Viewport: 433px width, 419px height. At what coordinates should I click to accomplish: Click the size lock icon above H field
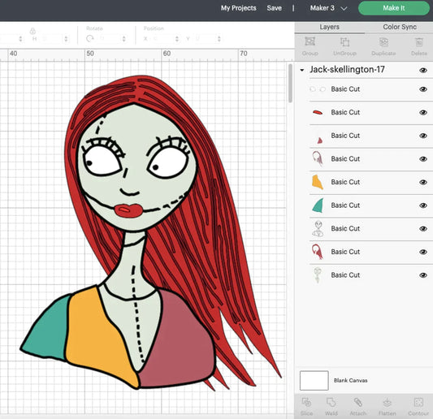point(32,31)
